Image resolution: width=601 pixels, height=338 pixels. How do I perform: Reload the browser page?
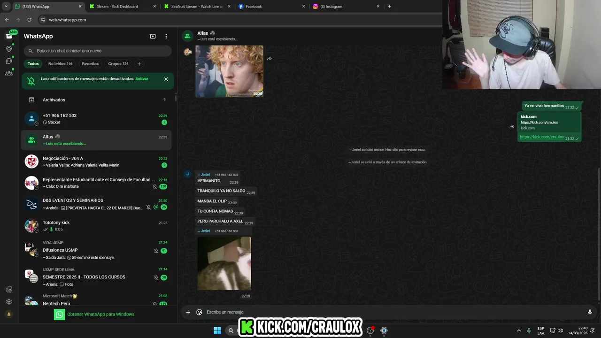pos(29,20)
